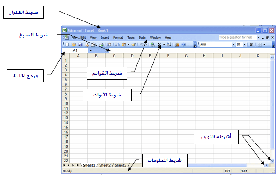
Task: Click the AutoSum sigma icon
Action: click(x=159, y=45)
